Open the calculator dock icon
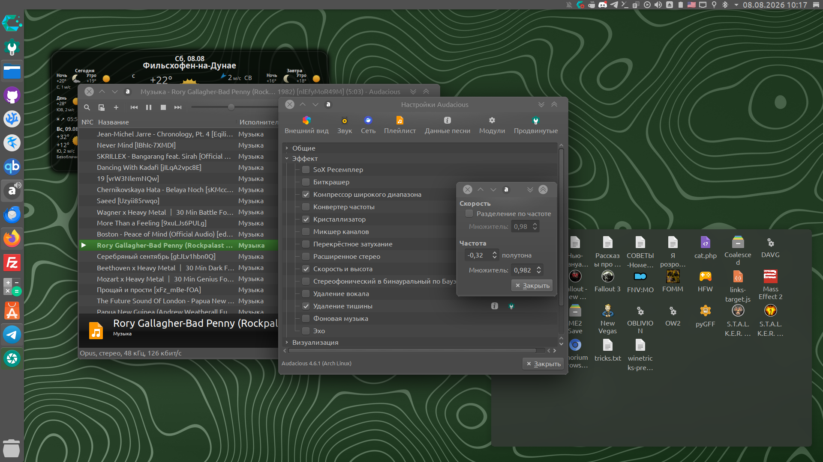 point(12,287)
